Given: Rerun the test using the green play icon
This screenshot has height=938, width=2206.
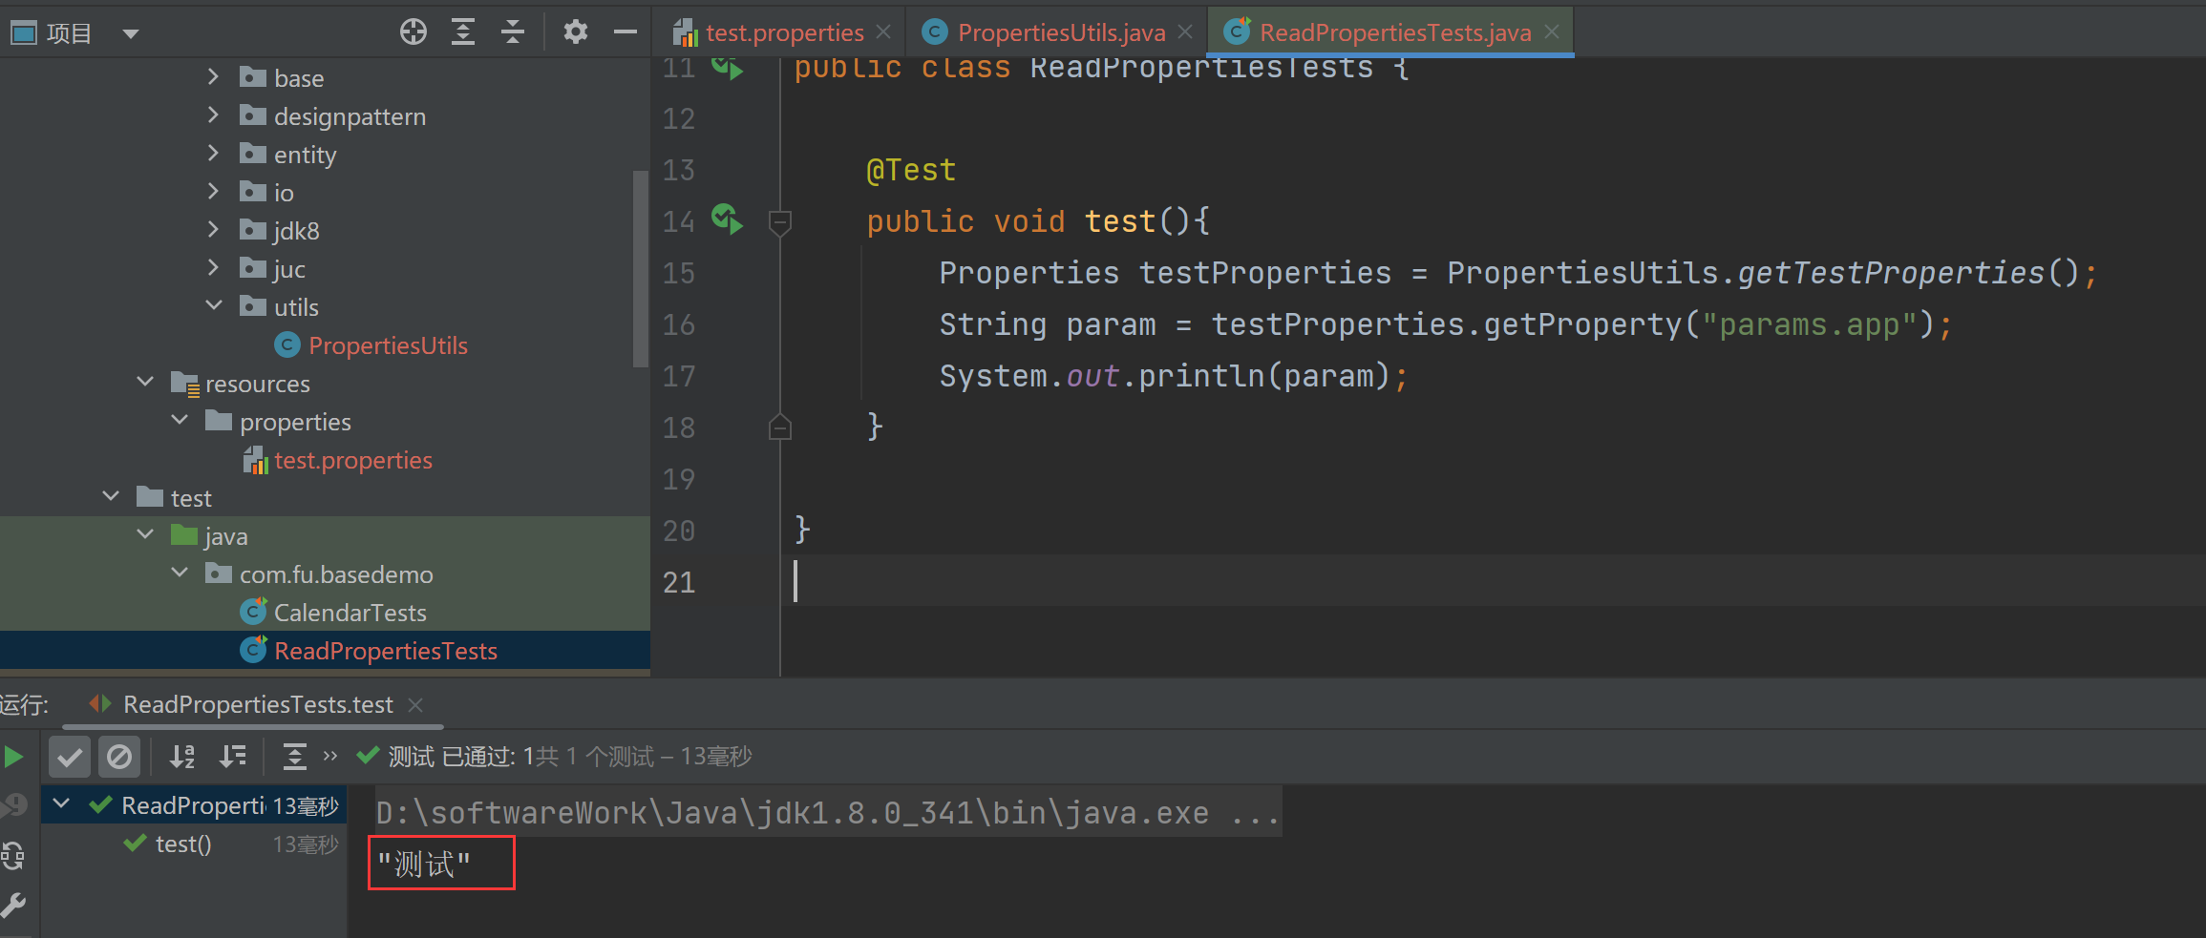Looking at the screenshot, I should click(x=13, y=756).
